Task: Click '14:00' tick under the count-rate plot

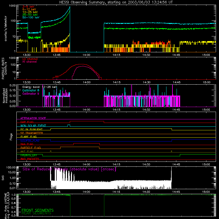Action: tap(87, 55)
